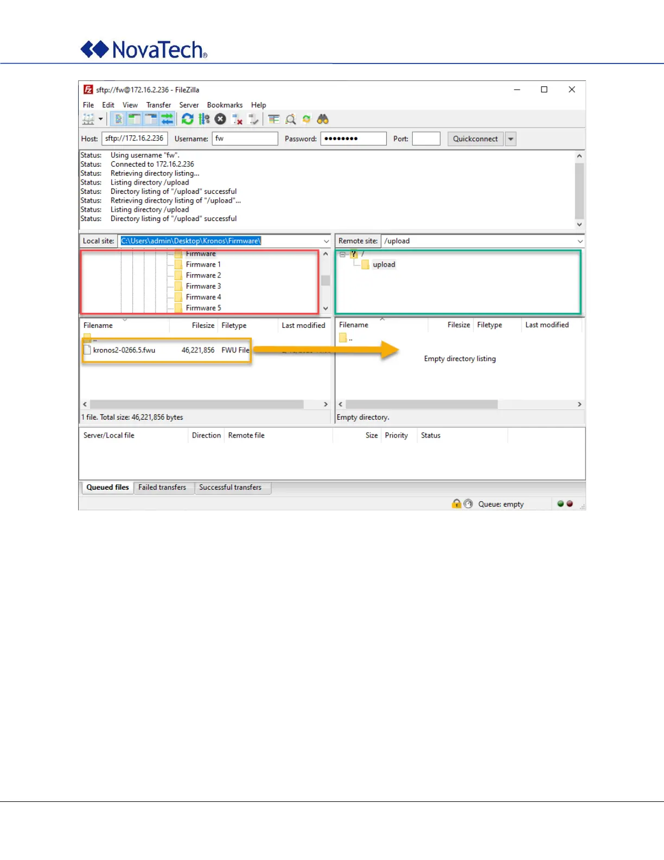Click the Direction column in transfer queue
The height and width of the screenshot is (860, 664).
206,435
